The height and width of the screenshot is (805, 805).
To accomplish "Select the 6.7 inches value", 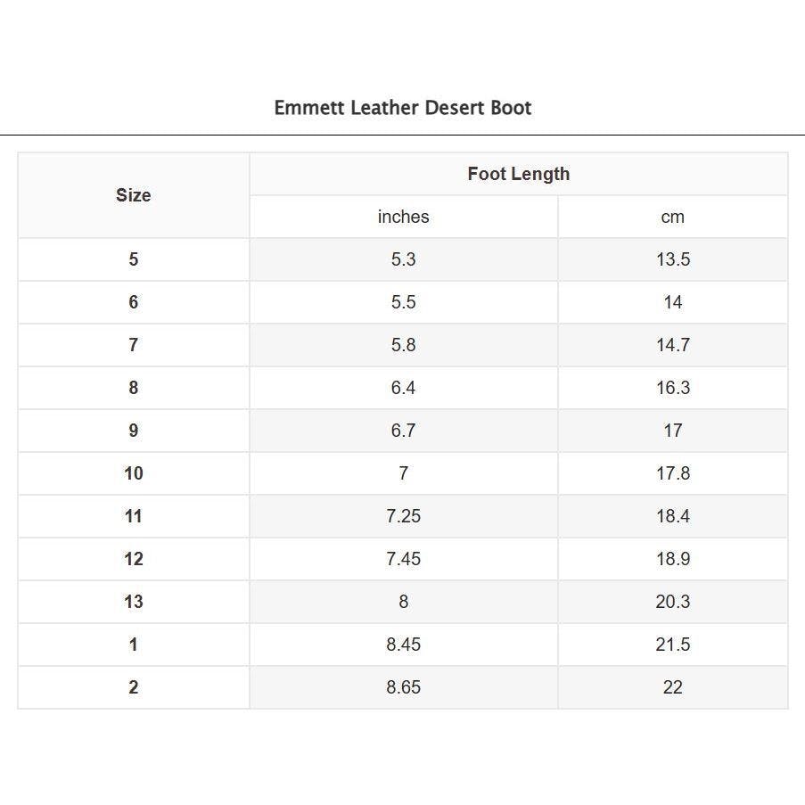I will tap(404, 431).
